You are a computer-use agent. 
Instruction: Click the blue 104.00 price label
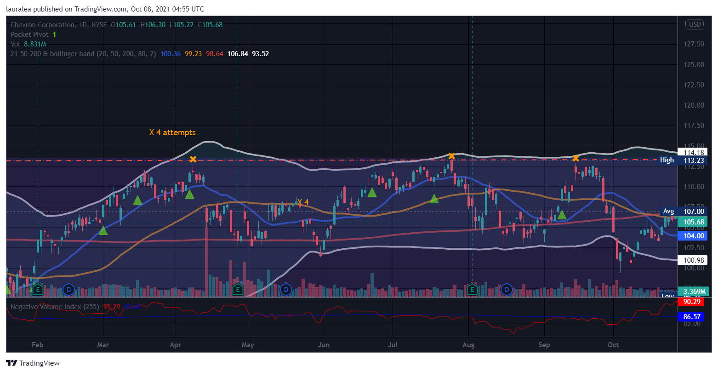(x=693, y=235)
